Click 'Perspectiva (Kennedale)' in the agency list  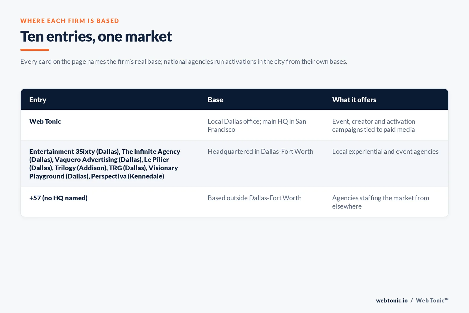tap(128, 176)
